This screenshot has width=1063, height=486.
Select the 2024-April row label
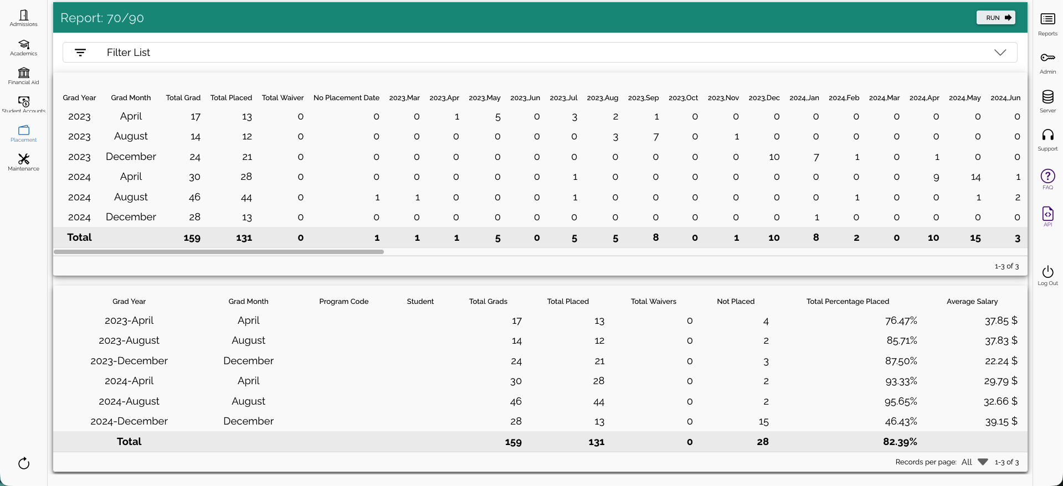click(129, 381)
